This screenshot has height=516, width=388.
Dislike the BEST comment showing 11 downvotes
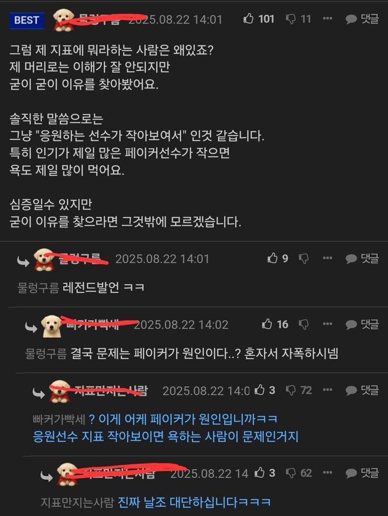coord(291,19)
